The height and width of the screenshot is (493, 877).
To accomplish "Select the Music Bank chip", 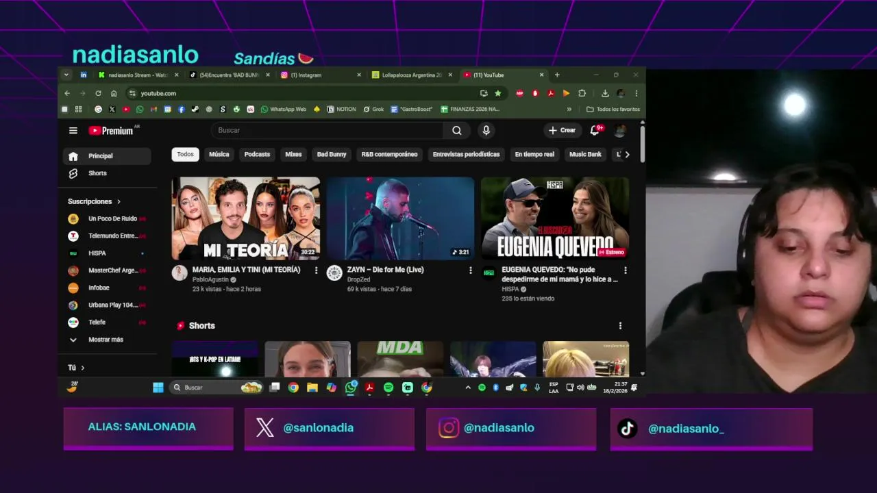I will (585, 154).
